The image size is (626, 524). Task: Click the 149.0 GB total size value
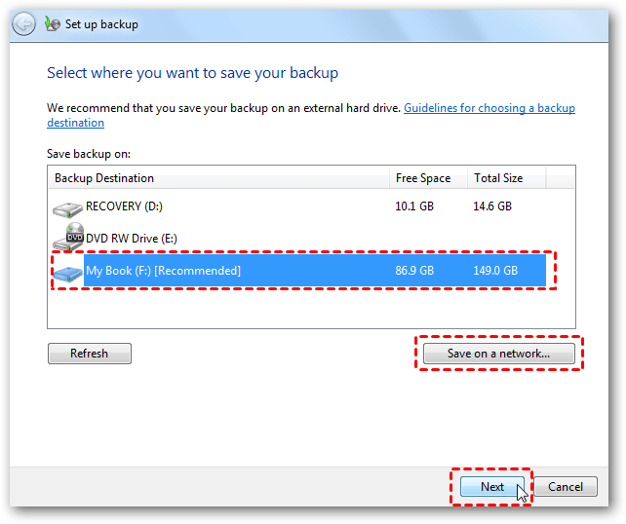pos(495,271)
